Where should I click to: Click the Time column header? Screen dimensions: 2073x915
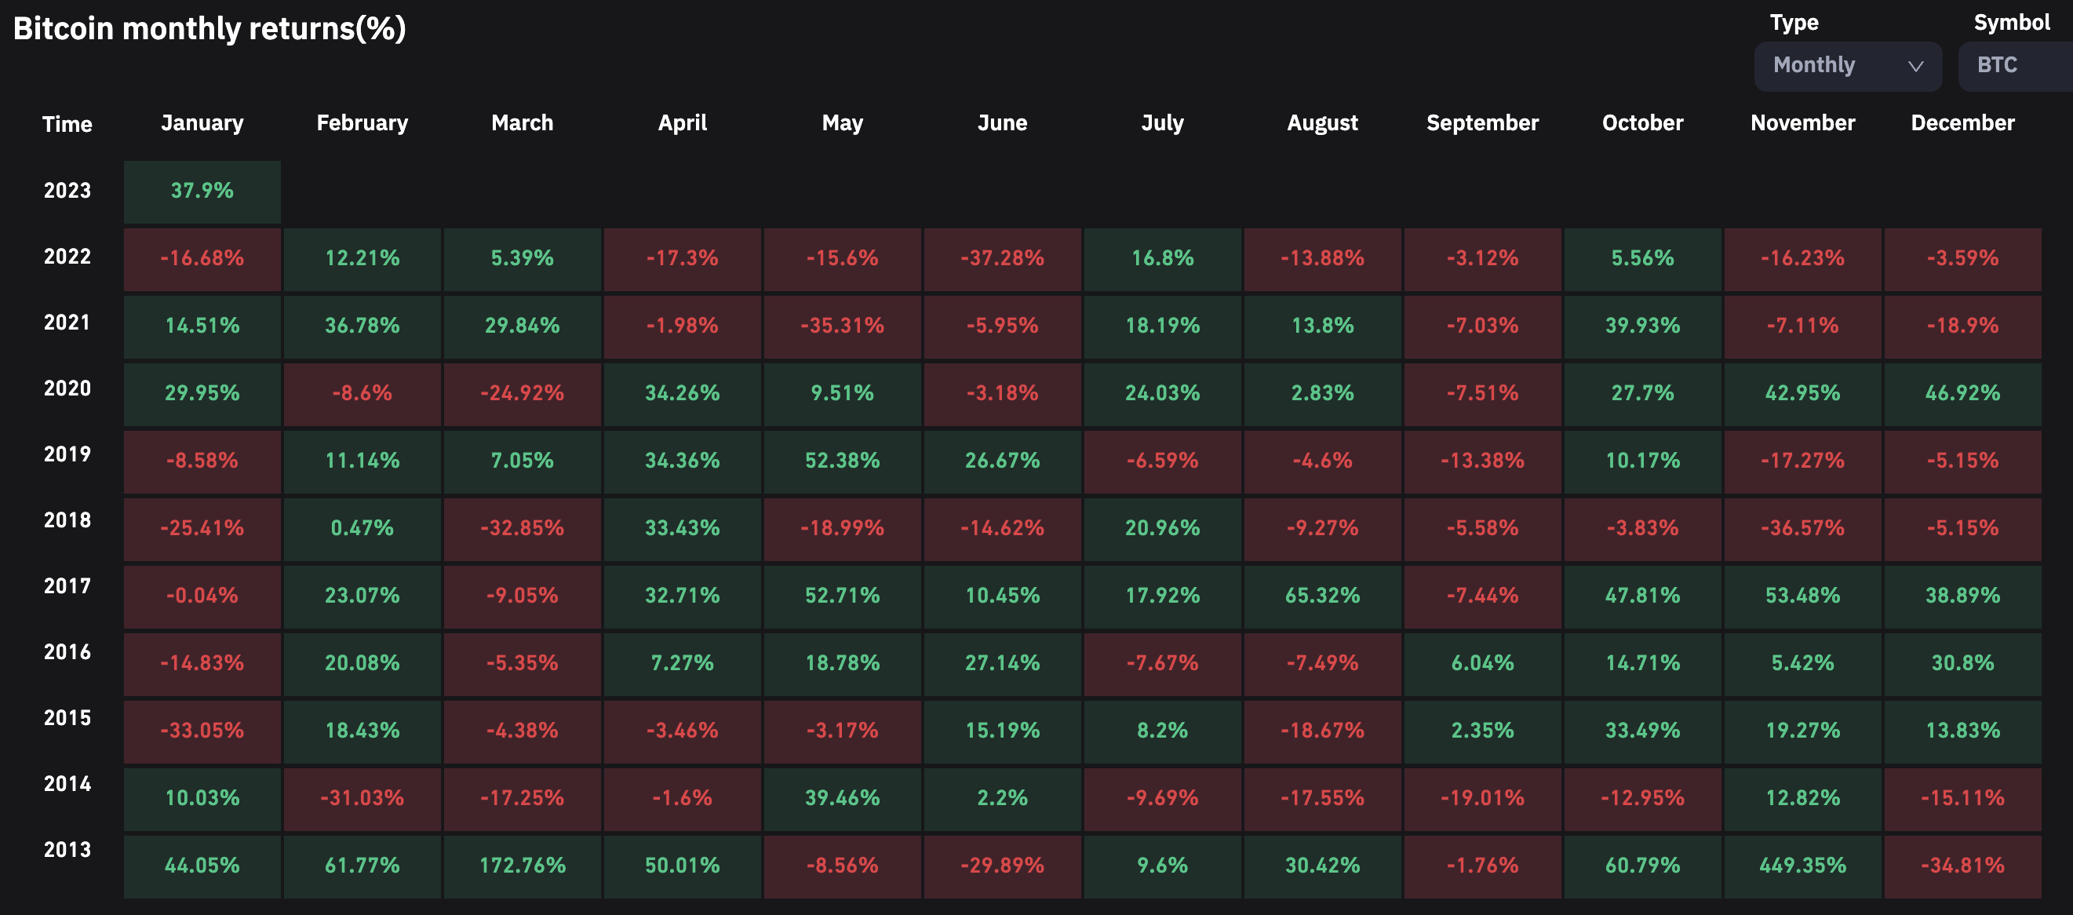[x=67, y=124]
